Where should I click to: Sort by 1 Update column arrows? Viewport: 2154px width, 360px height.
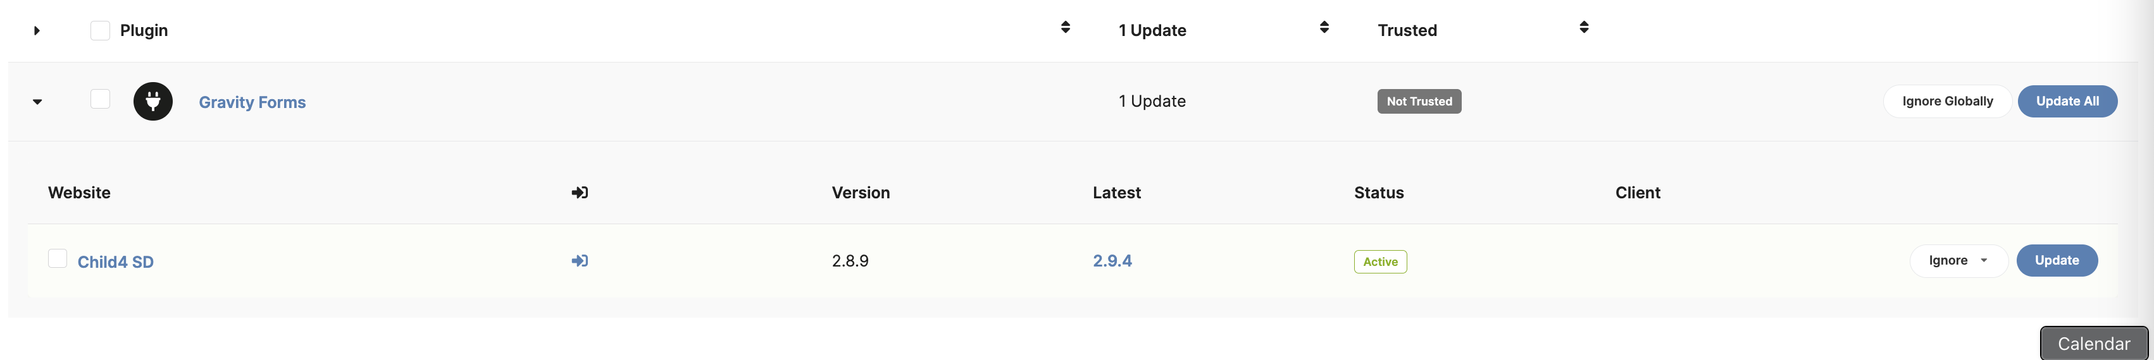[1324, 28]
